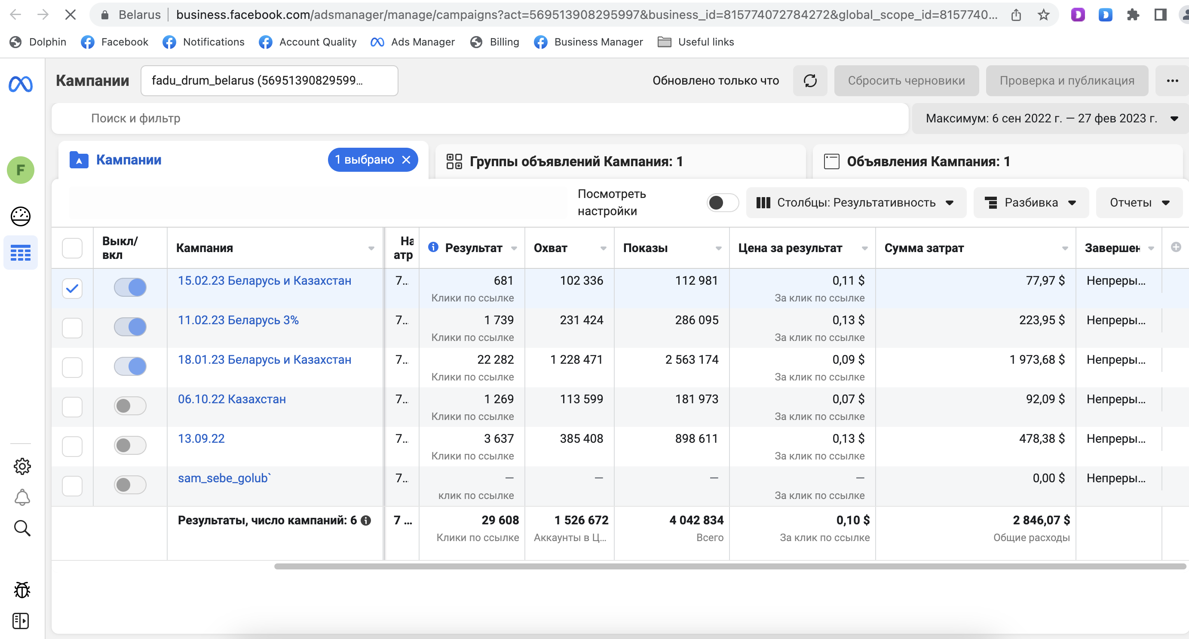Click the Notifications bell icon

point(21,497)
